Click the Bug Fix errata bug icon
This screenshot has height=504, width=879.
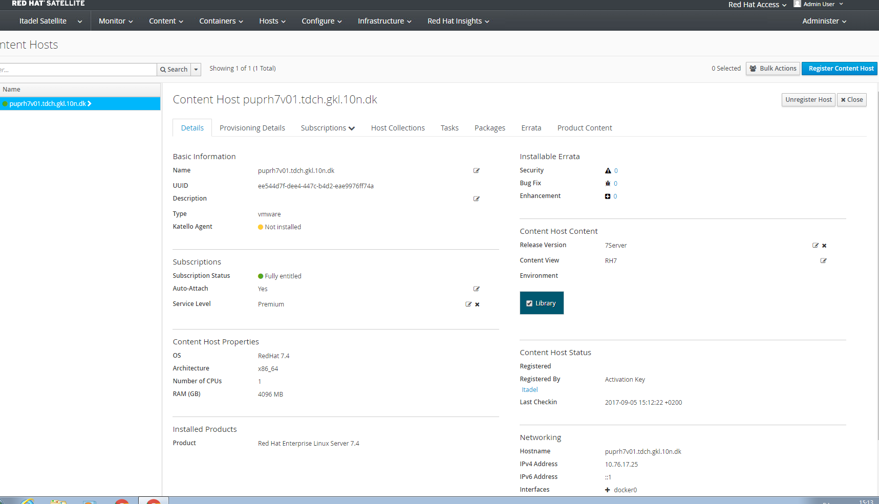click(x=608, y=183)
